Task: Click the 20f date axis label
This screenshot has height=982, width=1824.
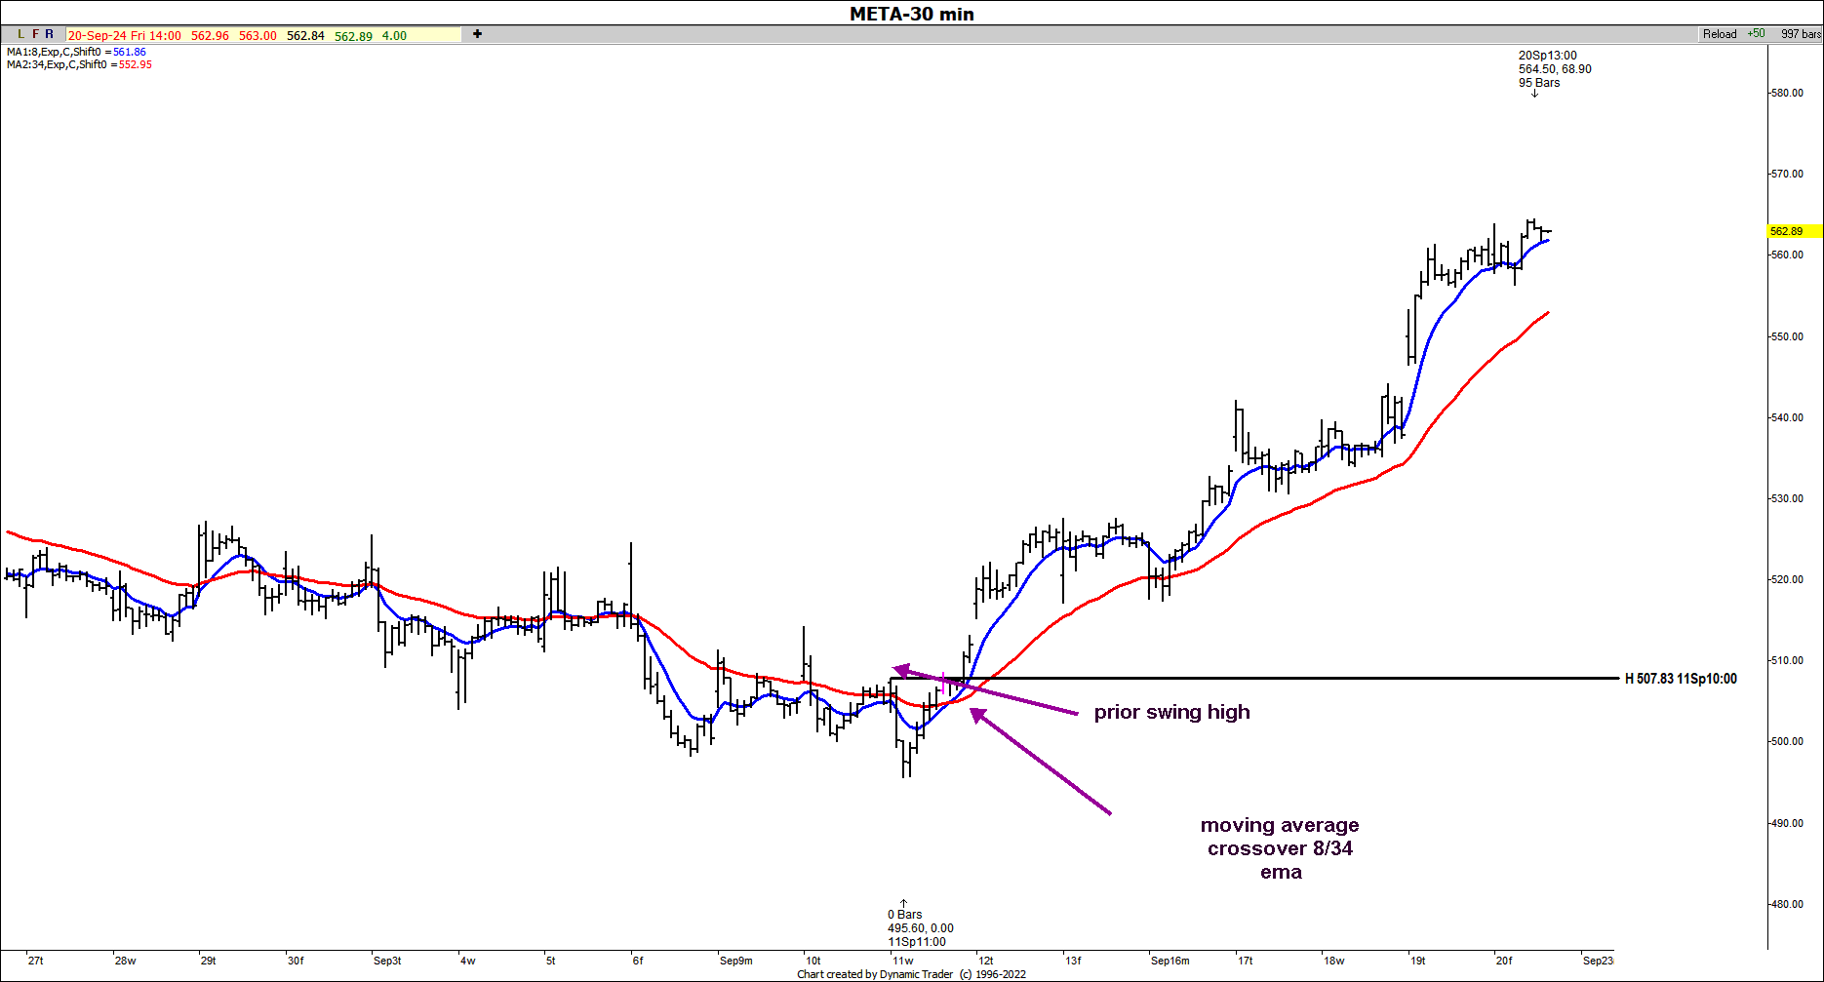Action: [x=1504, y=961]
